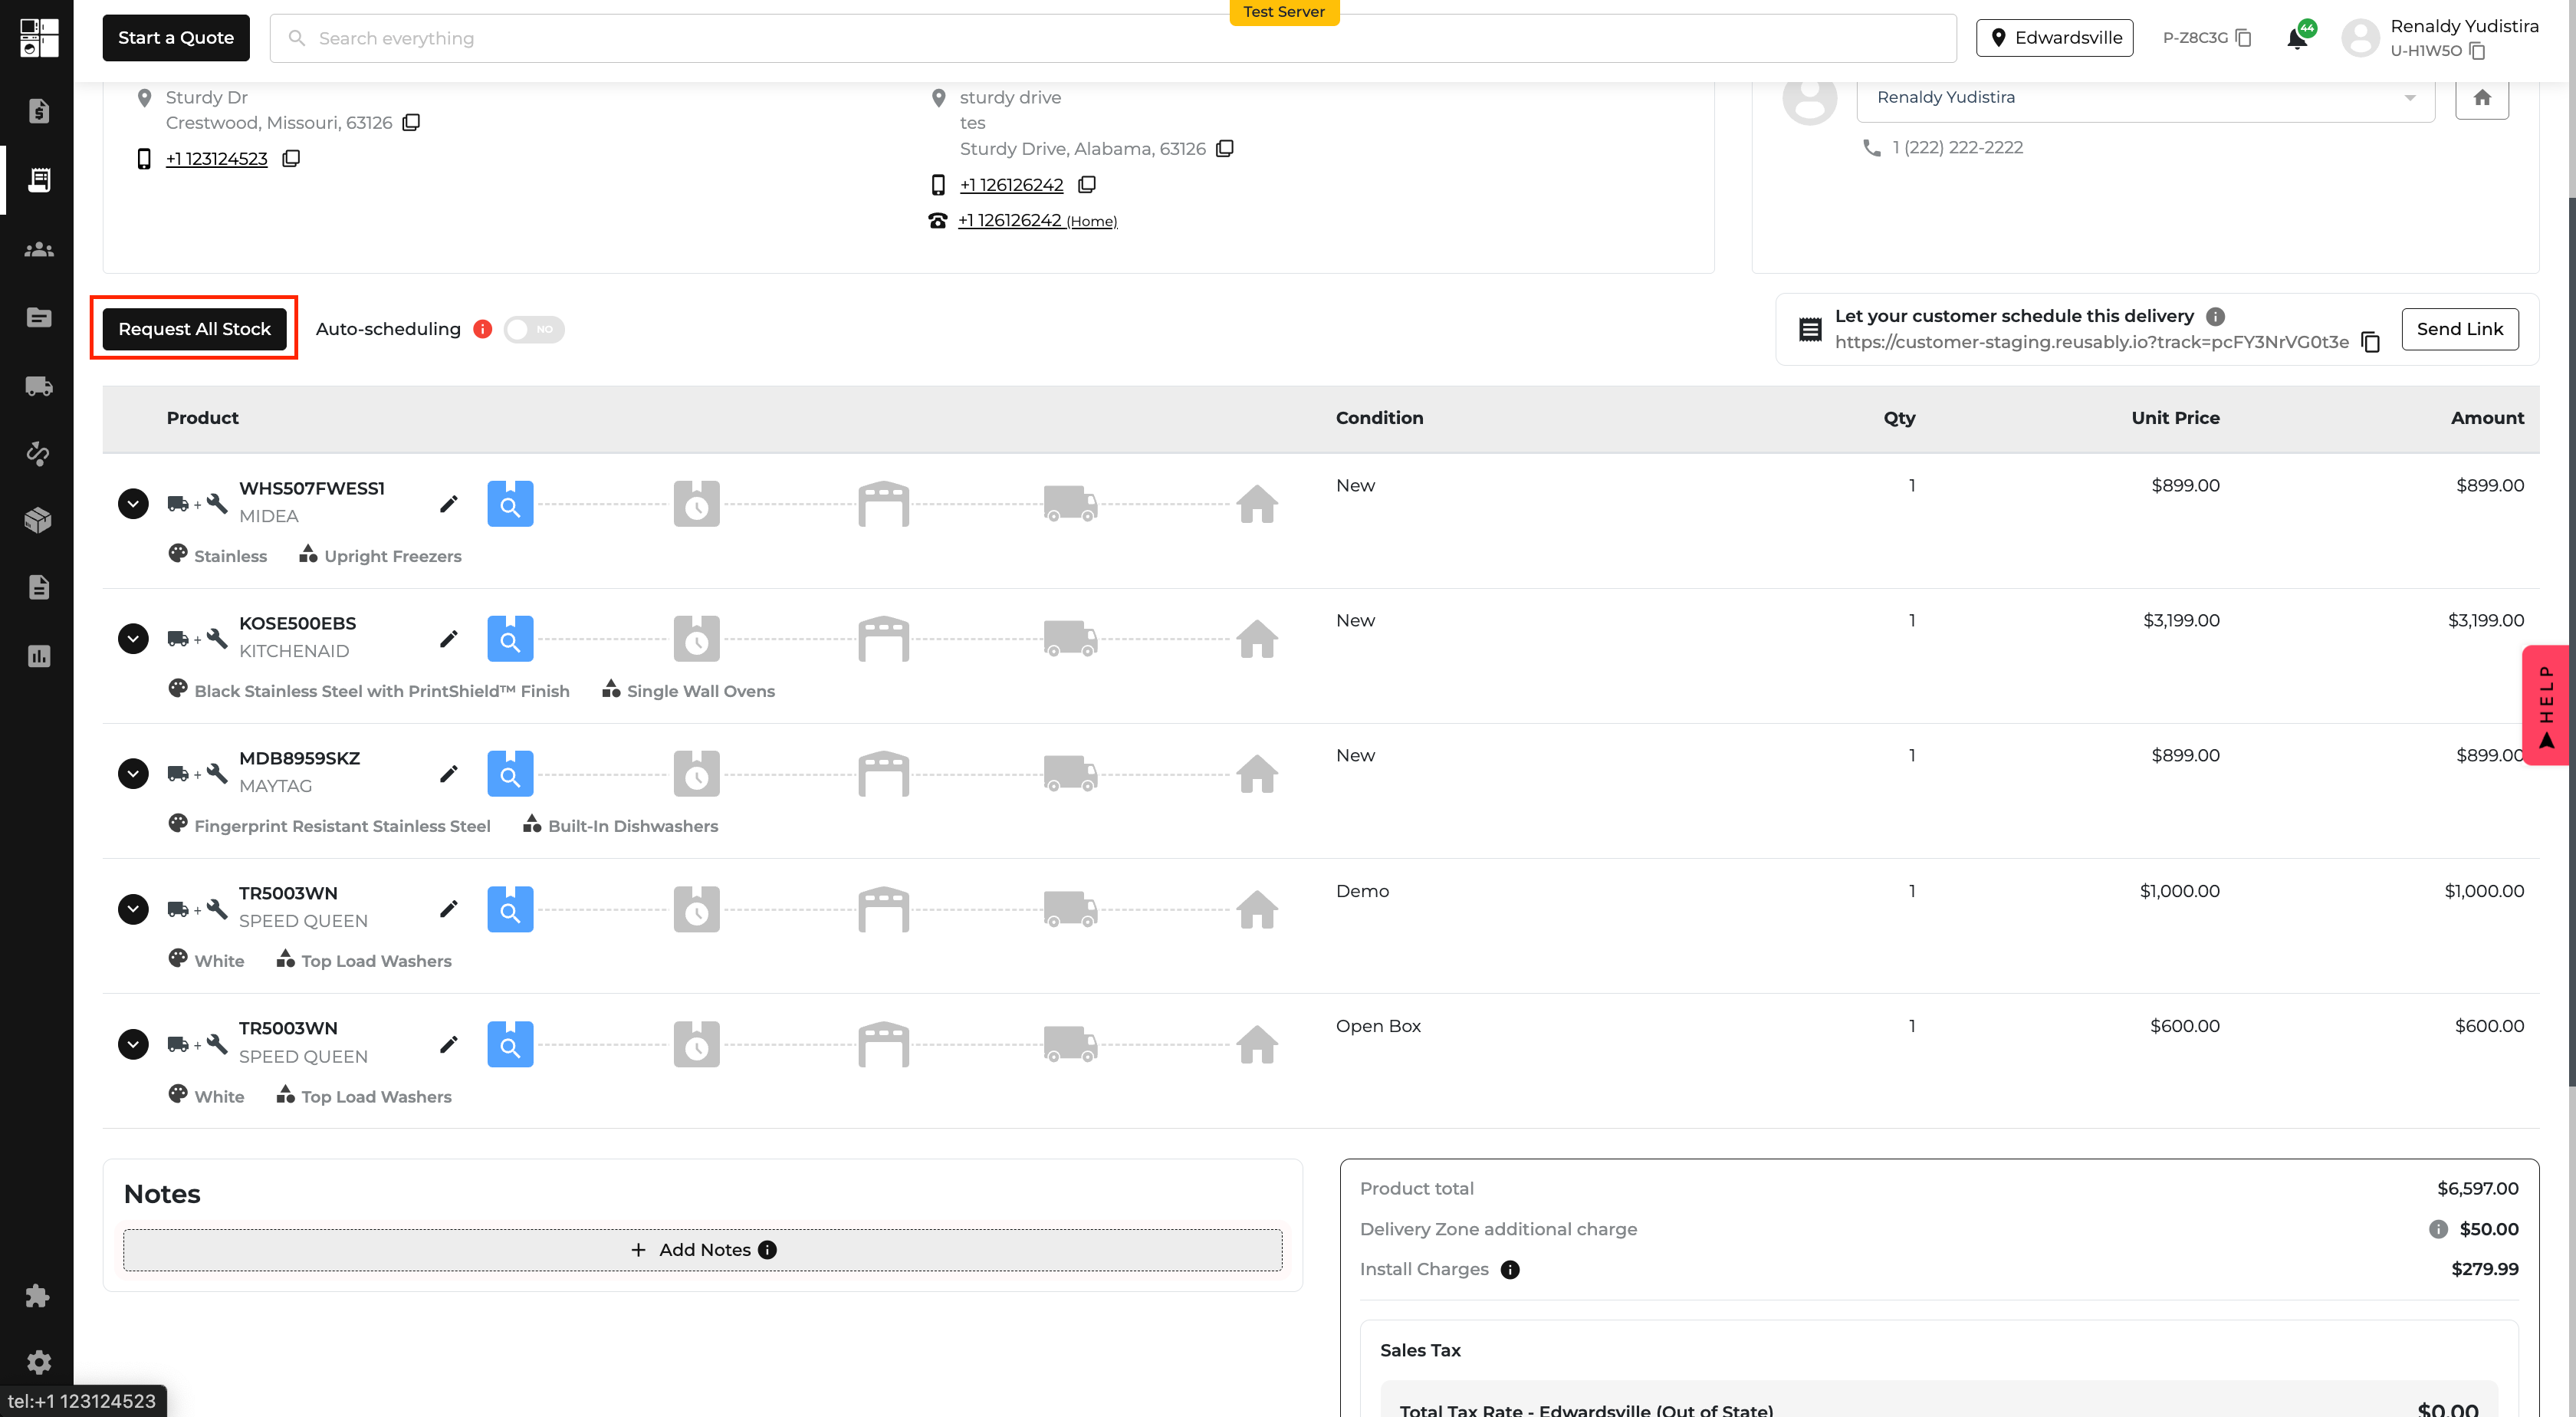Click the stock search icon for WHS507FWESS1
The height and width of the screenshot is (1417, 2576).
click(510, 505)
